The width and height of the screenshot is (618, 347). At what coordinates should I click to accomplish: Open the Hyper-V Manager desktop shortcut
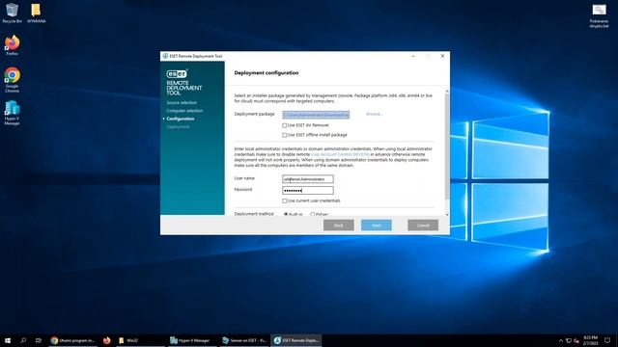click(x=12, y=113)
